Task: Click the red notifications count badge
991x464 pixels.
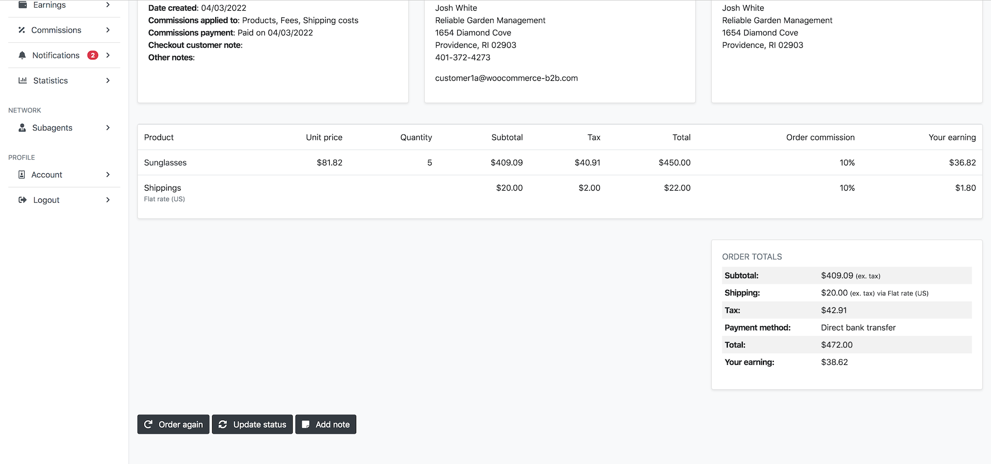Action: tap(93, 55)
